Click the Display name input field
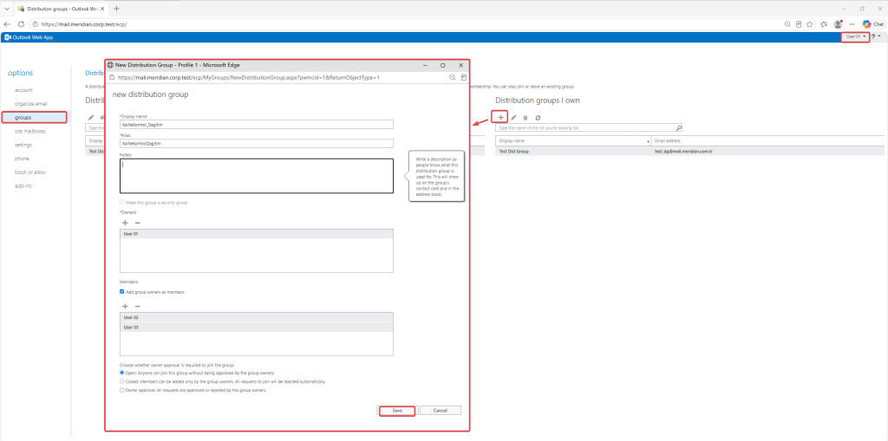 tap(257, 125)
